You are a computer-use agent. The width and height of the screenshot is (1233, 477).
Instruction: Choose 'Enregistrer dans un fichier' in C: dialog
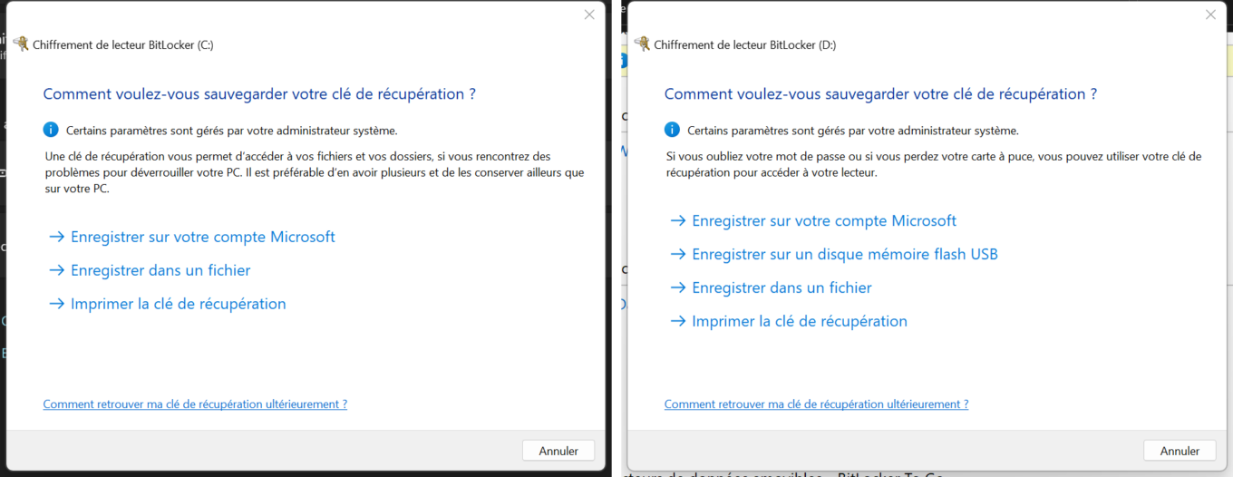(149, 270)
